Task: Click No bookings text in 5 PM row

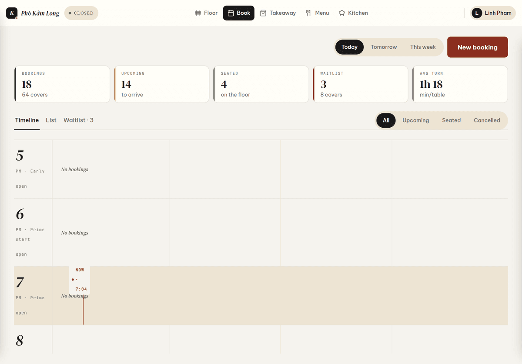Action: (x=75, y=169)
